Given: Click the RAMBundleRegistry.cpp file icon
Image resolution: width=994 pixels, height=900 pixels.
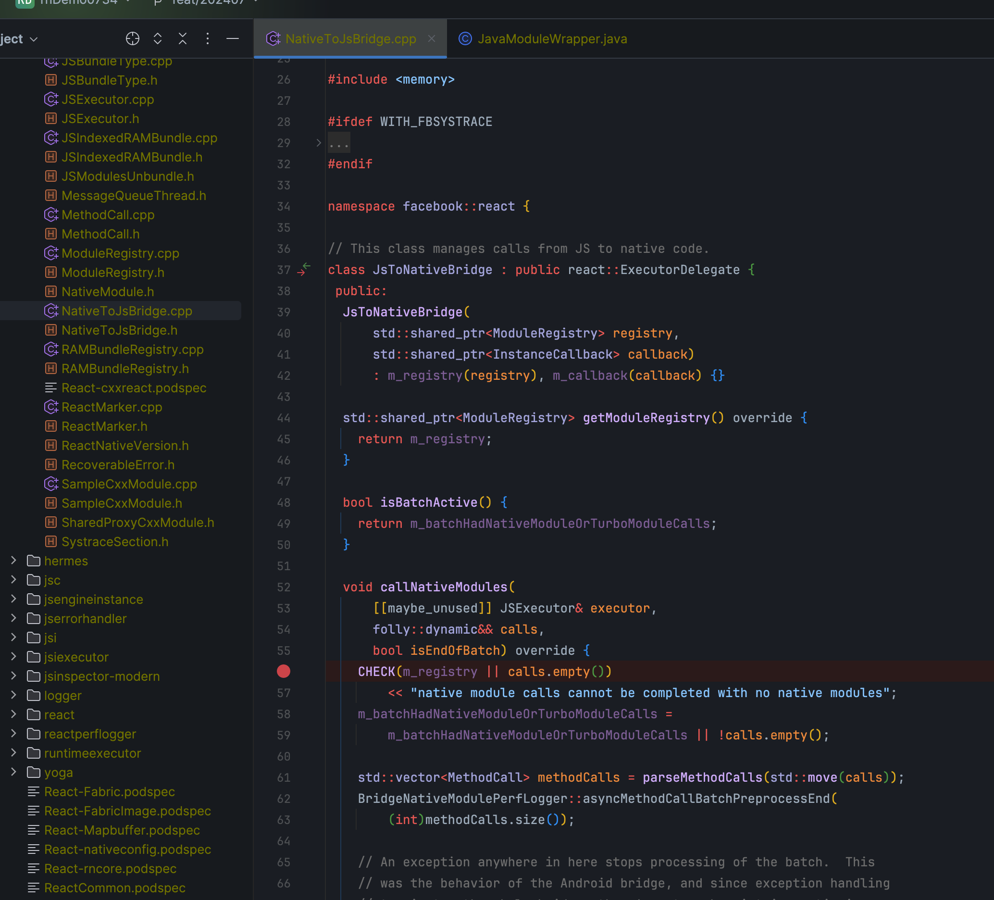Looking at the screenshot, I should 51,349.
